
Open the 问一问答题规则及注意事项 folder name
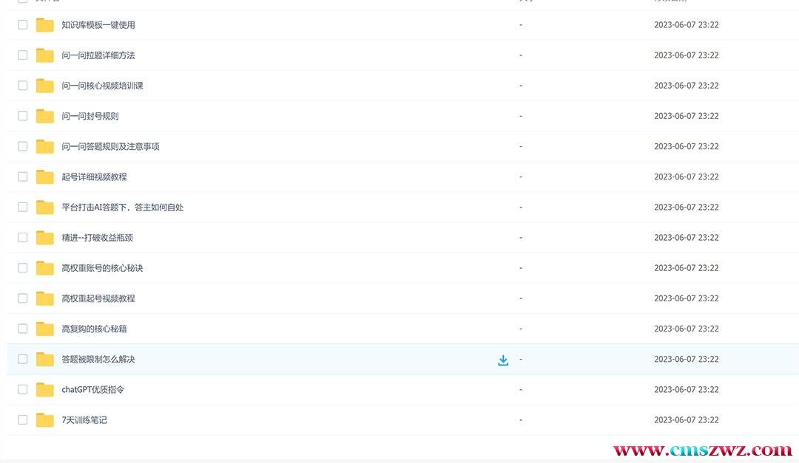coord(110,147)
